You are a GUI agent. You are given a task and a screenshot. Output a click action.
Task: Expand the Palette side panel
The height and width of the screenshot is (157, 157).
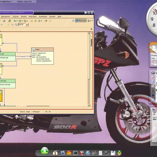click(x=91, y=42)
